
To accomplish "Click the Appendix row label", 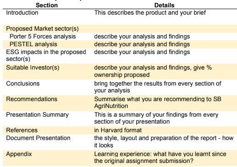I will tap(19, 154).
